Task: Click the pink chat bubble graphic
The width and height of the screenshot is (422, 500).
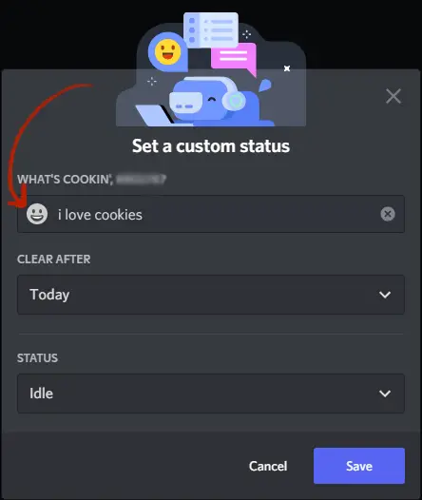Action: pyautogui.click(x=234, y=58)
